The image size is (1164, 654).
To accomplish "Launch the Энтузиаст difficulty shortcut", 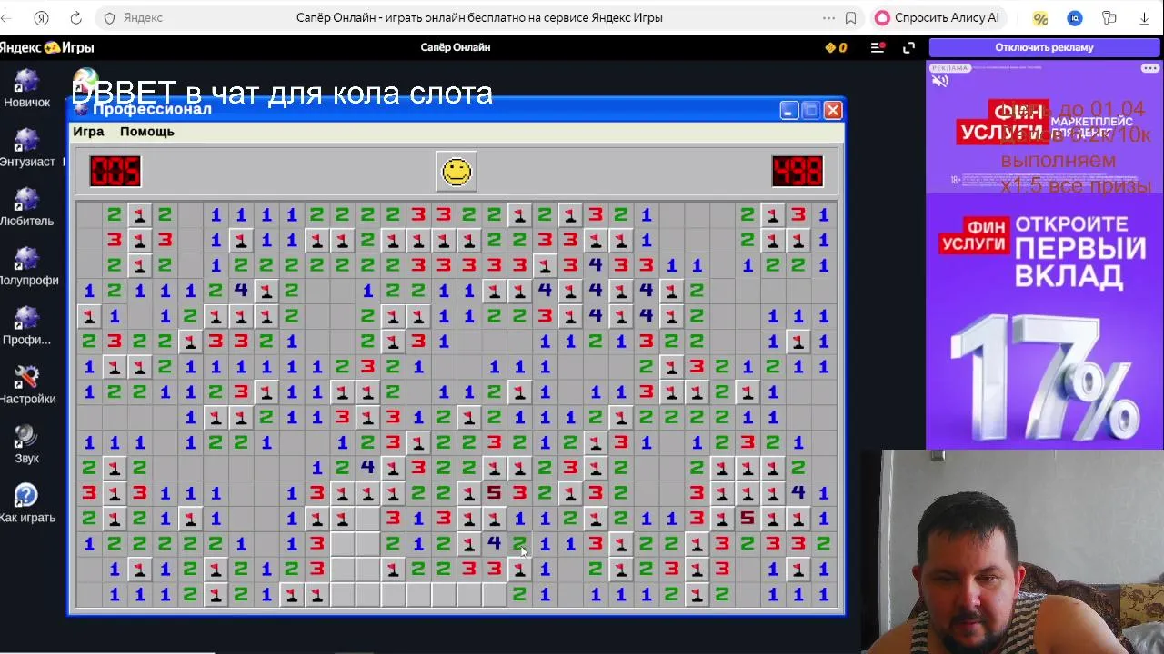I will click(x=27, y=147).
